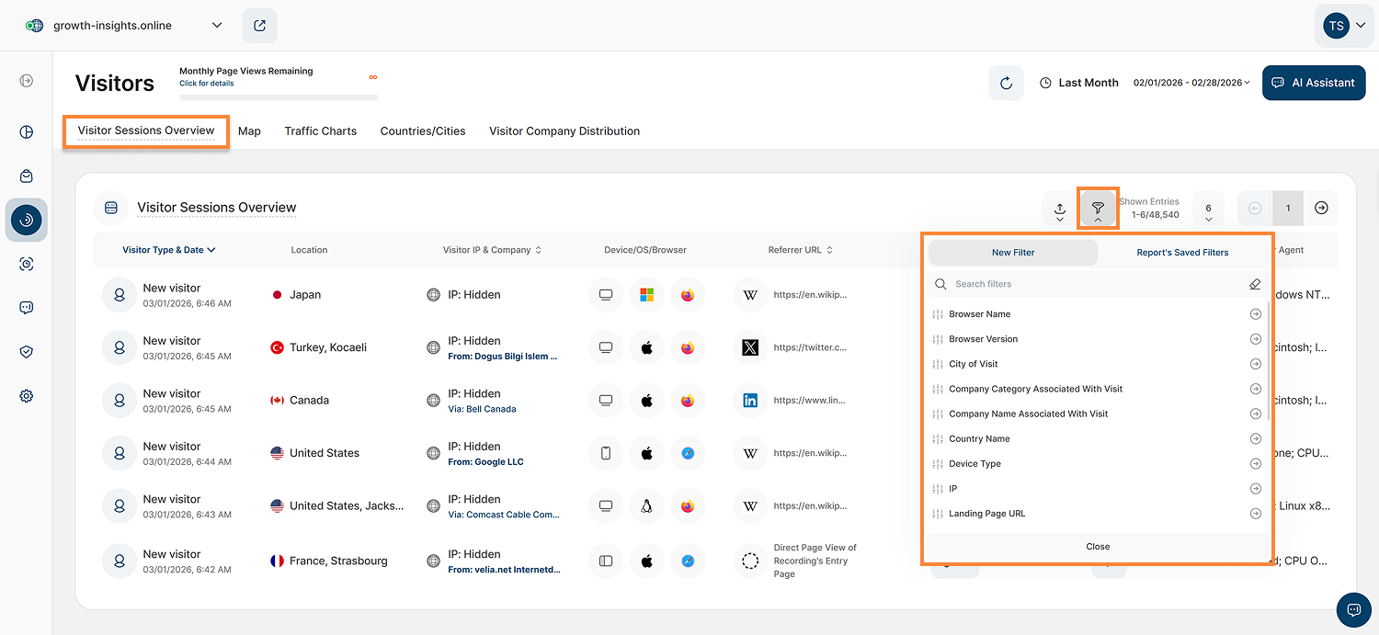Switch to Report's Saved Filters tab
The image size is (1379, 635).
pos(1182,253)
